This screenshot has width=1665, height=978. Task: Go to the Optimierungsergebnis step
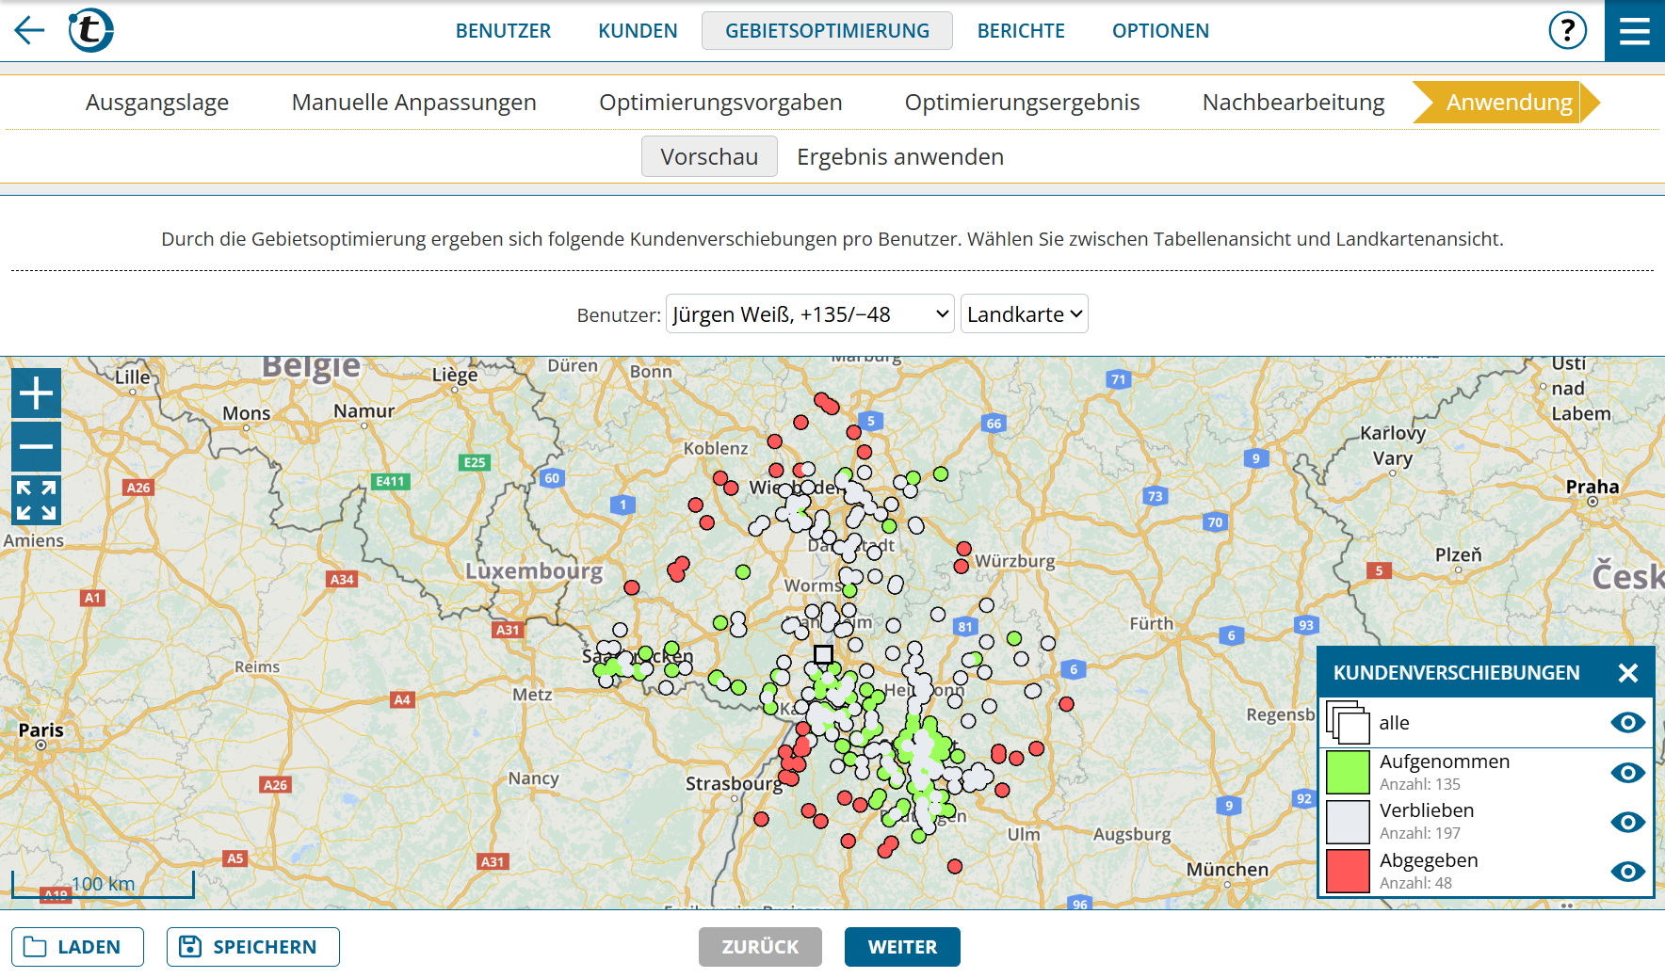click(1022, 103)
